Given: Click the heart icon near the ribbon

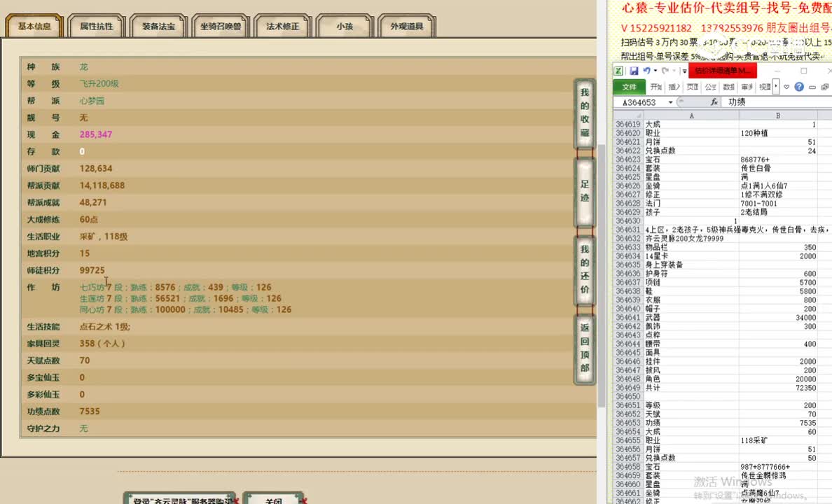Looking at the screenshot, I should pyautogui.click(x=786, y=86).
